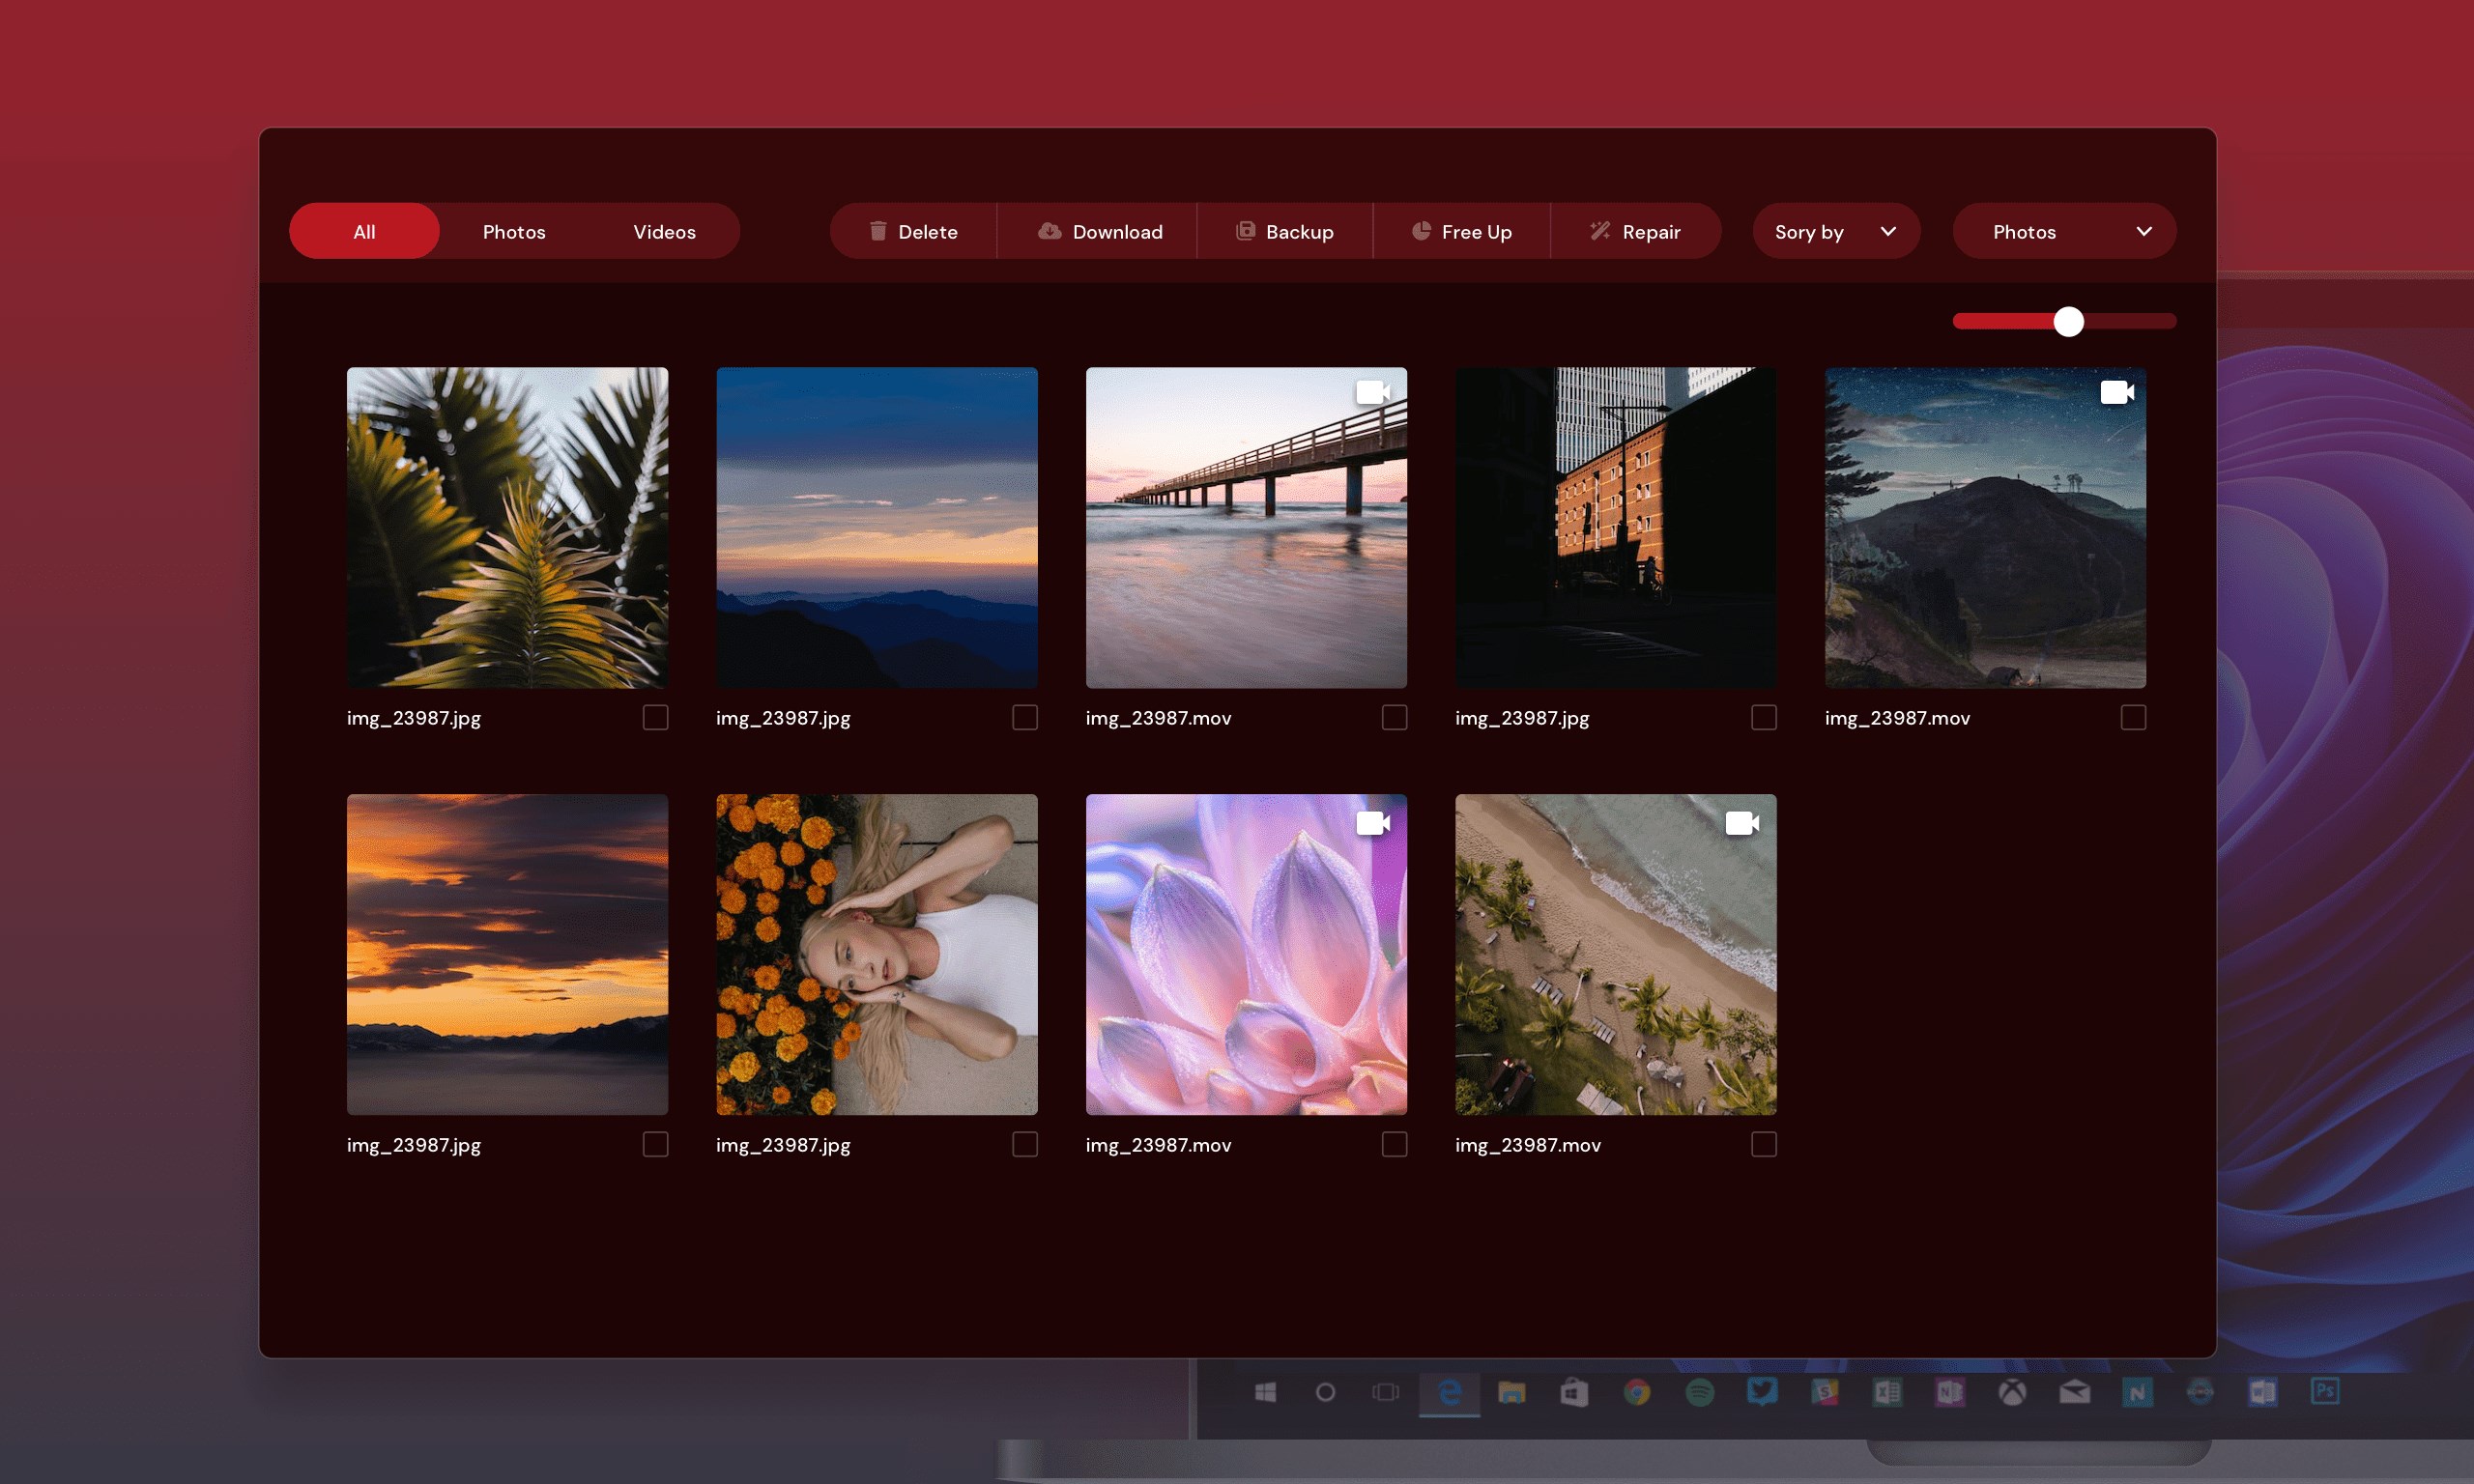Expand the Photos dropdown on the right
The image size is (2474, 1484).
2064,231
